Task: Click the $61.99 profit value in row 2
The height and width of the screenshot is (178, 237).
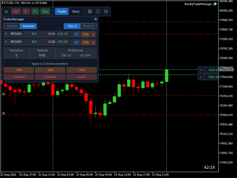Action: coord(63,42)
